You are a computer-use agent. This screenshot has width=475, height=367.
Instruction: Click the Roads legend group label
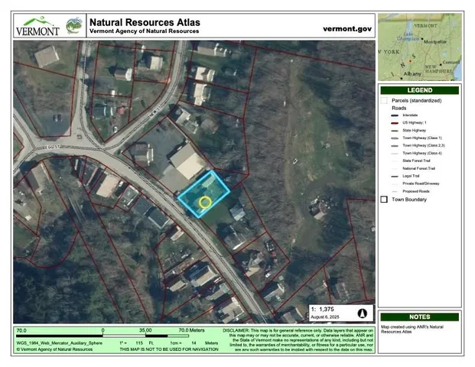tap(399, 109)
